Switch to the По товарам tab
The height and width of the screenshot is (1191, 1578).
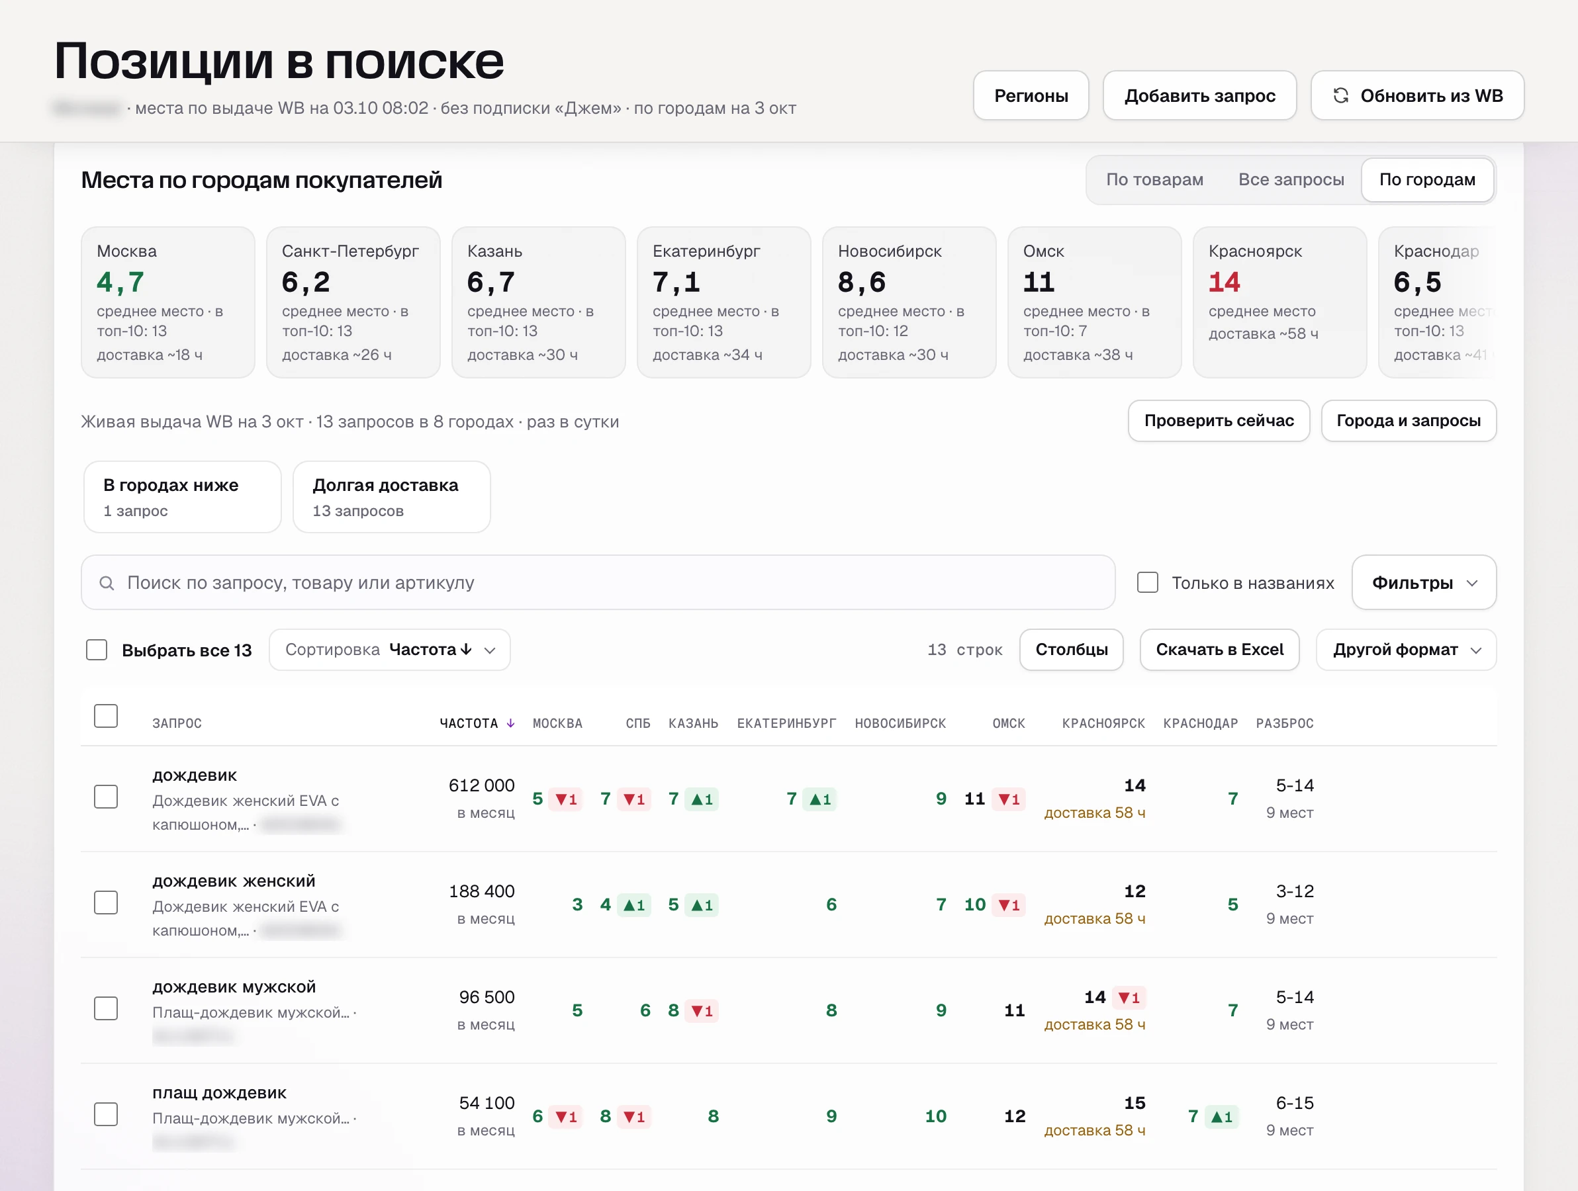click(x=1154, y=180)
